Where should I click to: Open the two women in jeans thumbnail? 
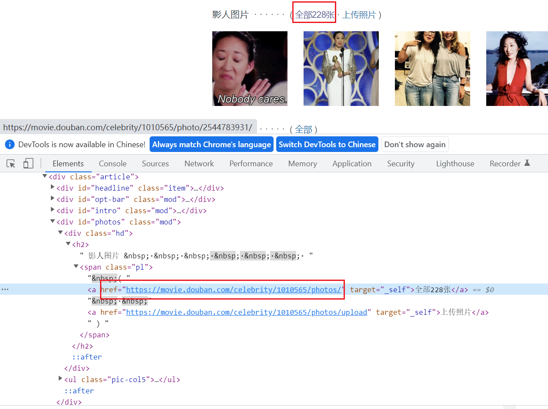click(x=432, y=69)
